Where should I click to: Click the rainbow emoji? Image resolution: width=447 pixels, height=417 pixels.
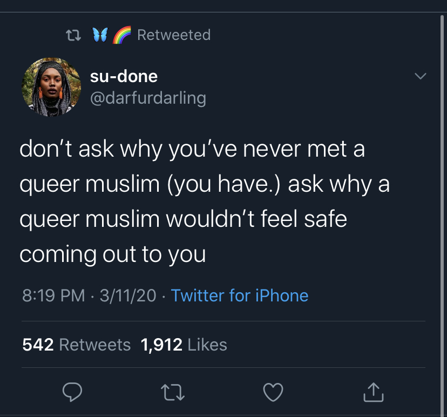[x=121, y=35]
